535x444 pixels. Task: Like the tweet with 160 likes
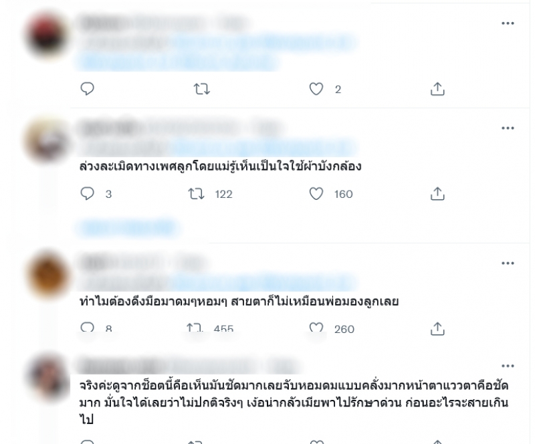tap(316, 194)
